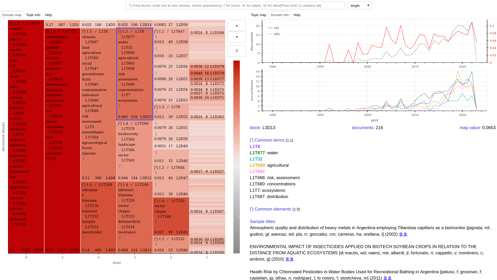497x280 pixels.
Task: Click the red-to-gray color scale bar
Action: pyautogui.click(x=237, y=157)
